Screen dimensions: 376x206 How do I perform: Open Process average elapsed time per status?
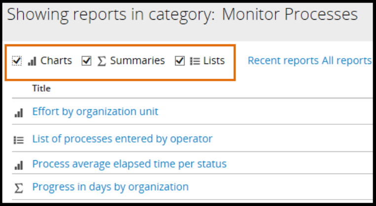coord(129,164)
